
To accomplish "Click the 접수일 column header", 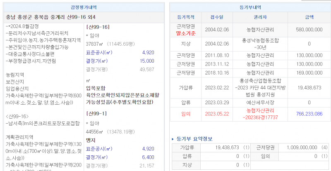I will pos(216,17).
